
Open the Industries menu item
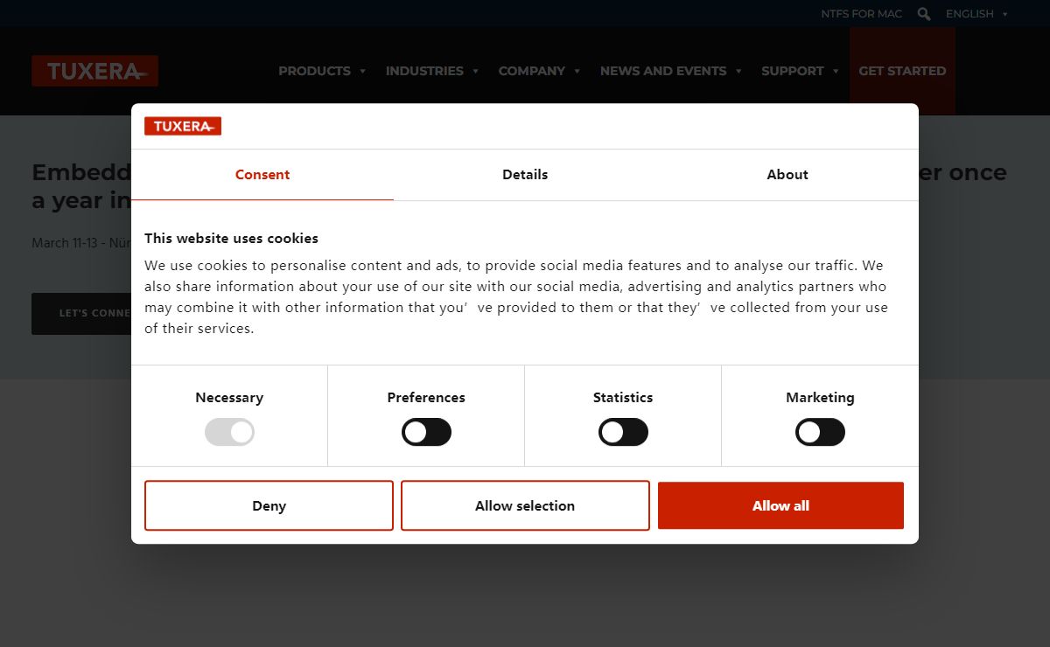tap(424, 71)
